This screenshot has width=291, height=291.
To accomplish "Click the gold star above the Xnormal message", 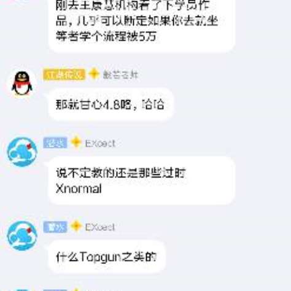I will click(x=76, y=142).
